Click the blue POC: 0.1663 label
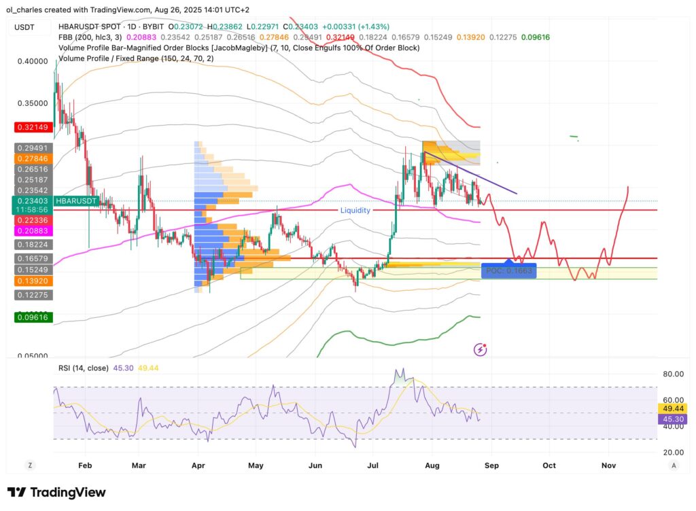 [508, 271]
